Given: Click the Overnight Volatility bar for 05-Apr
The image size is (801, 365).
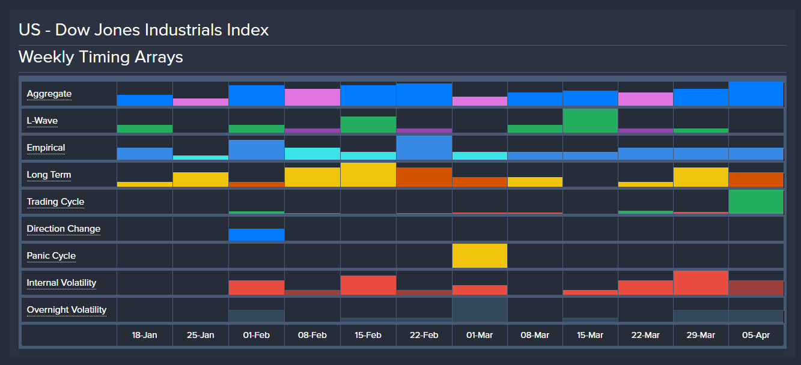Looking at the screenshot, I should click(756, 316).
